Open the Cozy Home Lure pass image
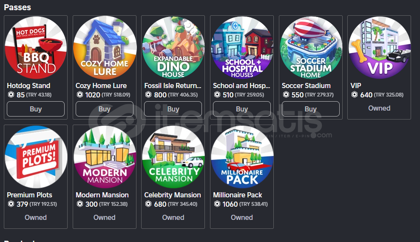 tap(105, 48)
